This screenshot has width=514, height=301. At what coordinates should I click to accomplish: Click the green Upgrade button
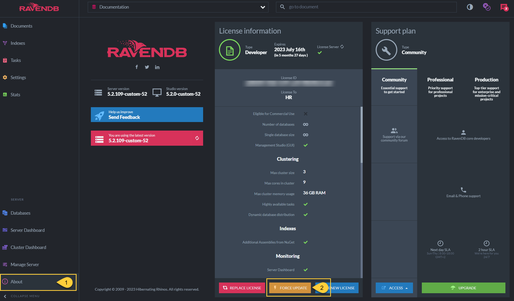[x=463, y=288]
